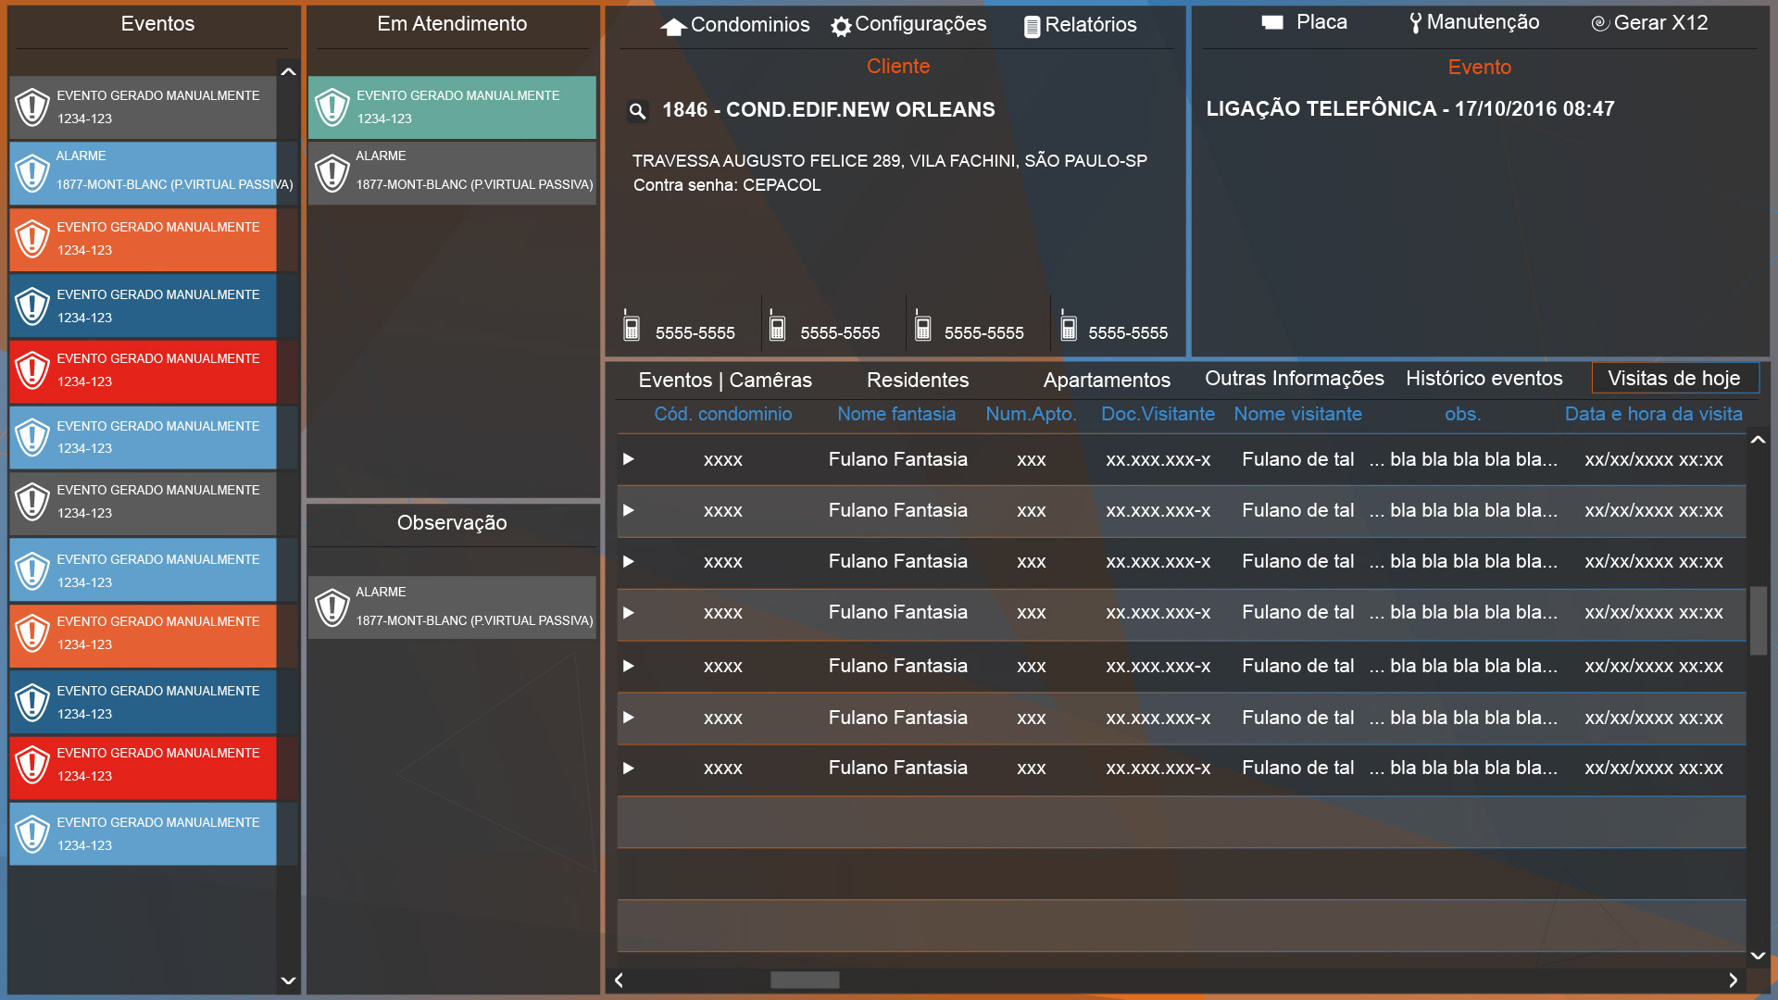Expand third visitor row arrow
The width and height of the screenshot is (1778, 1000).
click(x=629, y=561)
